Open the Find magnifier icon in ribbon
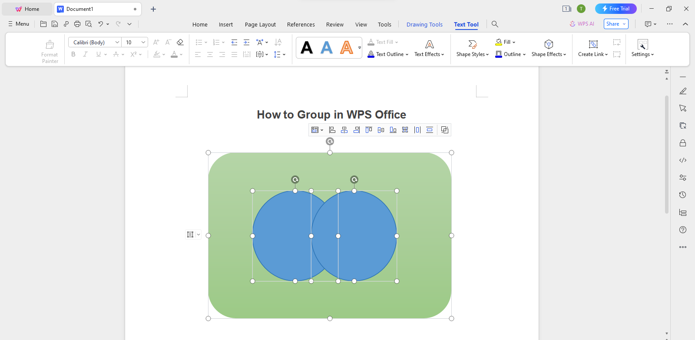The image size is (695, 340). tap(495, 24)
